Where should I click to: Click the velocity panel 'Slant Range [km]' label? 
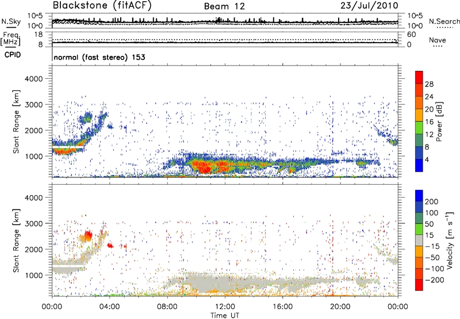pos(16,240)
